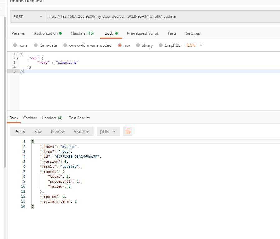Collapse the line 1 code fold arrow
Viewport: 280px width, 239px height.
(x=17, y=54)
